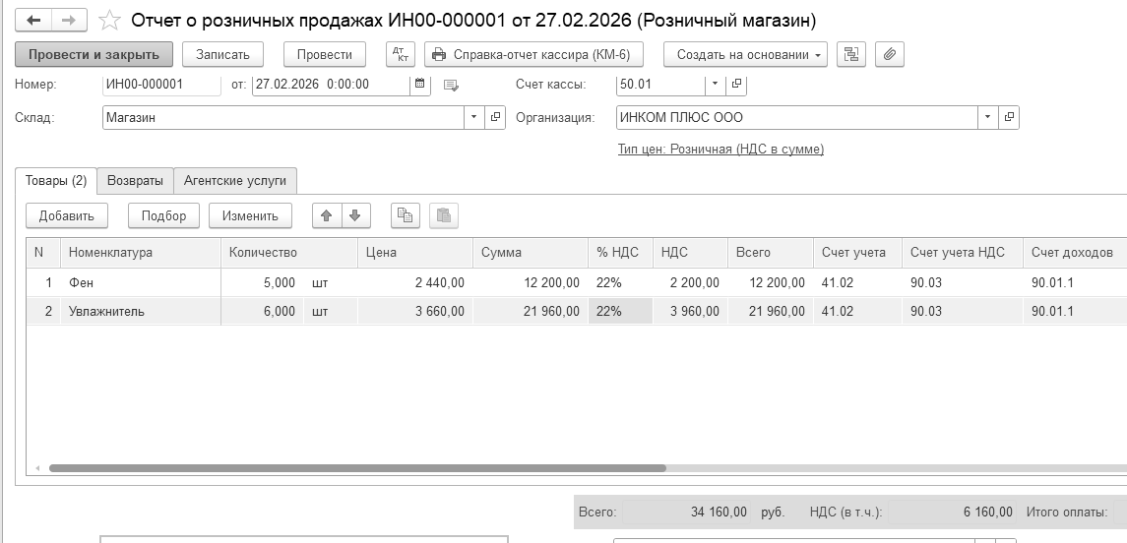Go forward with the right arrow button
The width and height of the screenshot is (1127, 543).
[x=69, y=20]
